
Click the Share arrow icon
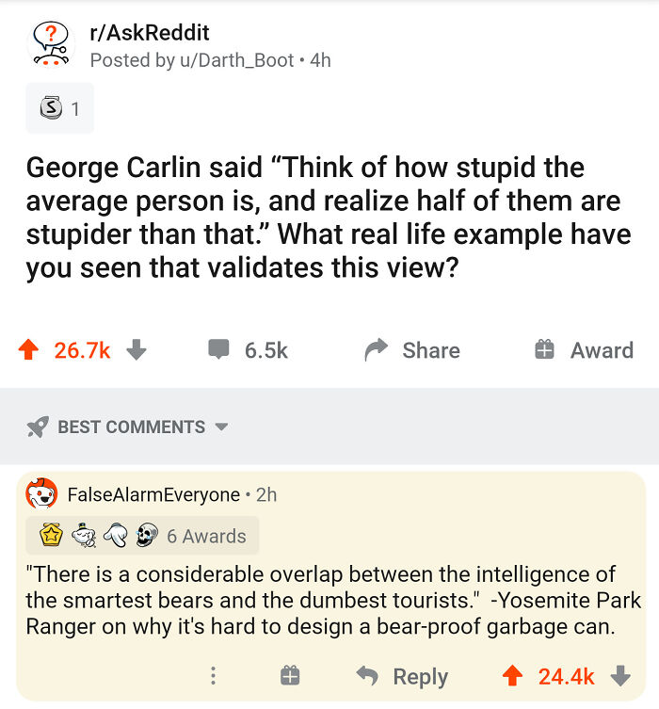(376, 349)
